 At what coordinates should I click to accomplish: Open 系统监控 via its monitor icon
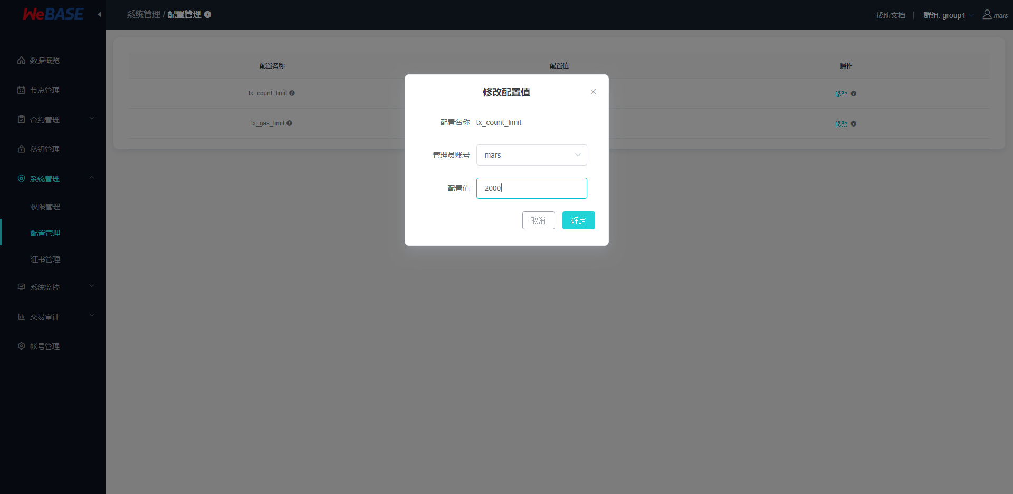pos(21,287)
